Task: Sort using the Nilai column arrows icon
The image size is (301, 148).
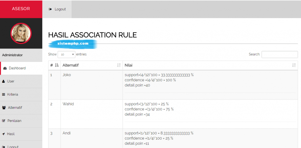Action: [294, 65]
